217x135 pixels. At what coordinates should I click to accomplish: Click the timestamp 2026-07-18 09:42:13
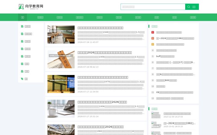tap(88, 67)
